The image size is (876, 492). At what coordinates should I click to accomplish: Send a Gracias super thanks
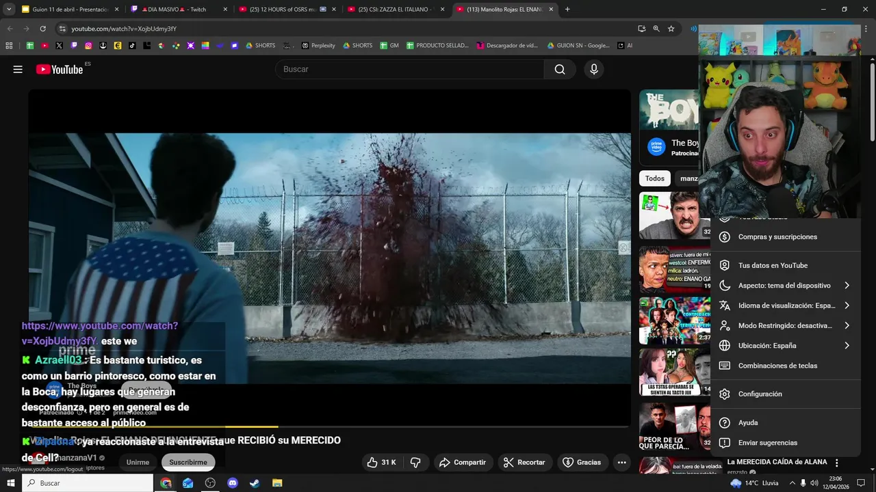(x=582, y=463)
